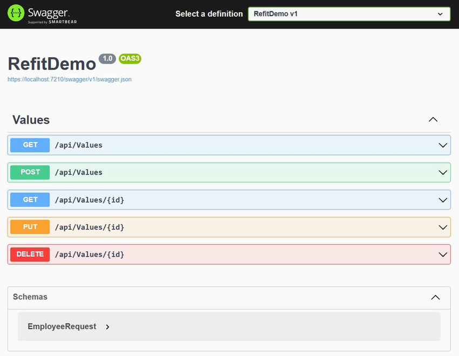Click the GET badge on /api/Values
Image resolution: width=459 pixels, height=356 pixels.
[30, 145]
